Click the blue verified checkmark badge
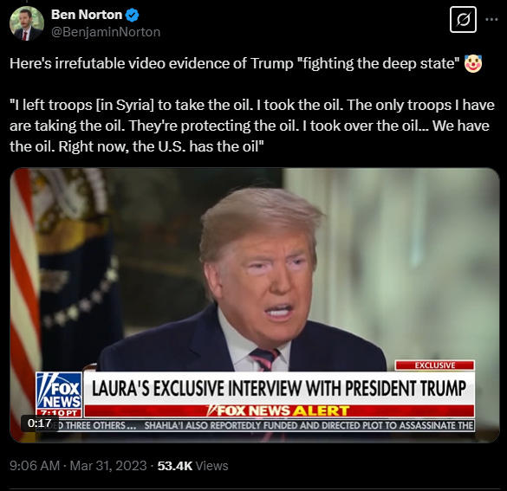 [132, 16]
